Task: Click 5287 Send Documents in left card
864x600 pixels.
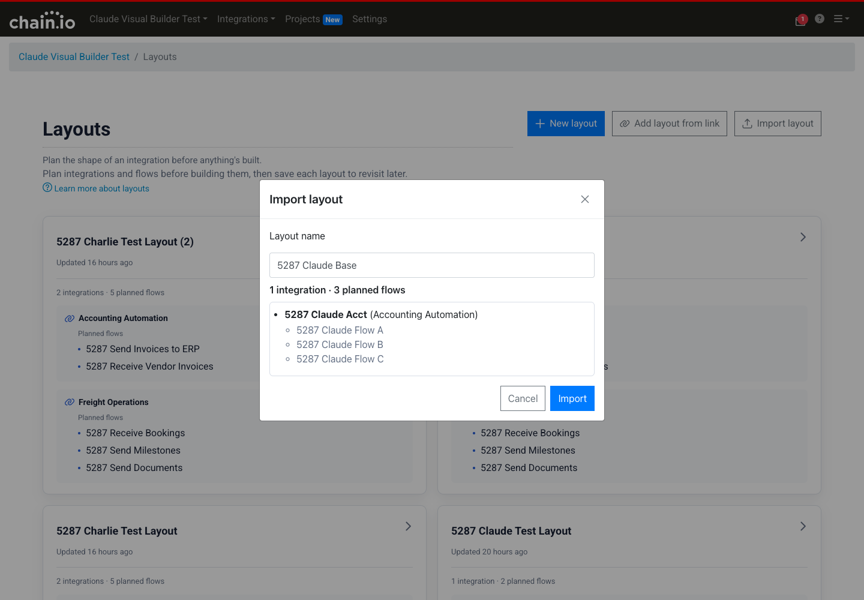Action: click(134, 468)
